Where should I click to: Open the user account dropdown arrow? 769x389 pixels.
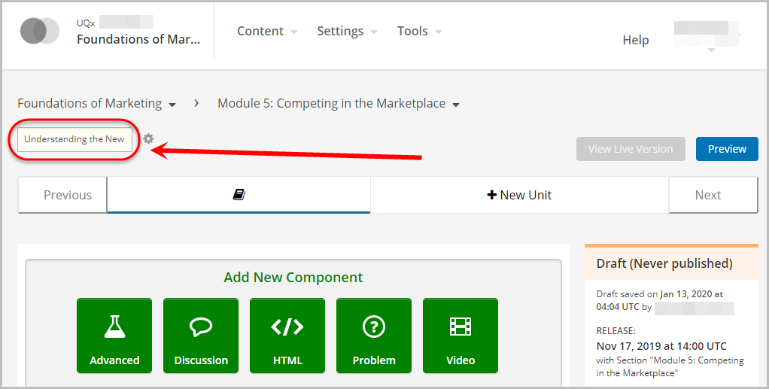point(711,50)
